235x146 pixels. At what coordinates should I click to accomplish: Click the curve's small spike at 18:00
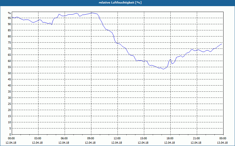click(170, 59)
